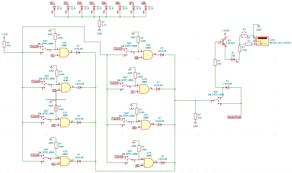Select the 10k pull-down resistor above GND.
Image resolution: width=292 pixels, height=173 pixels.
[x=195, y=116]
